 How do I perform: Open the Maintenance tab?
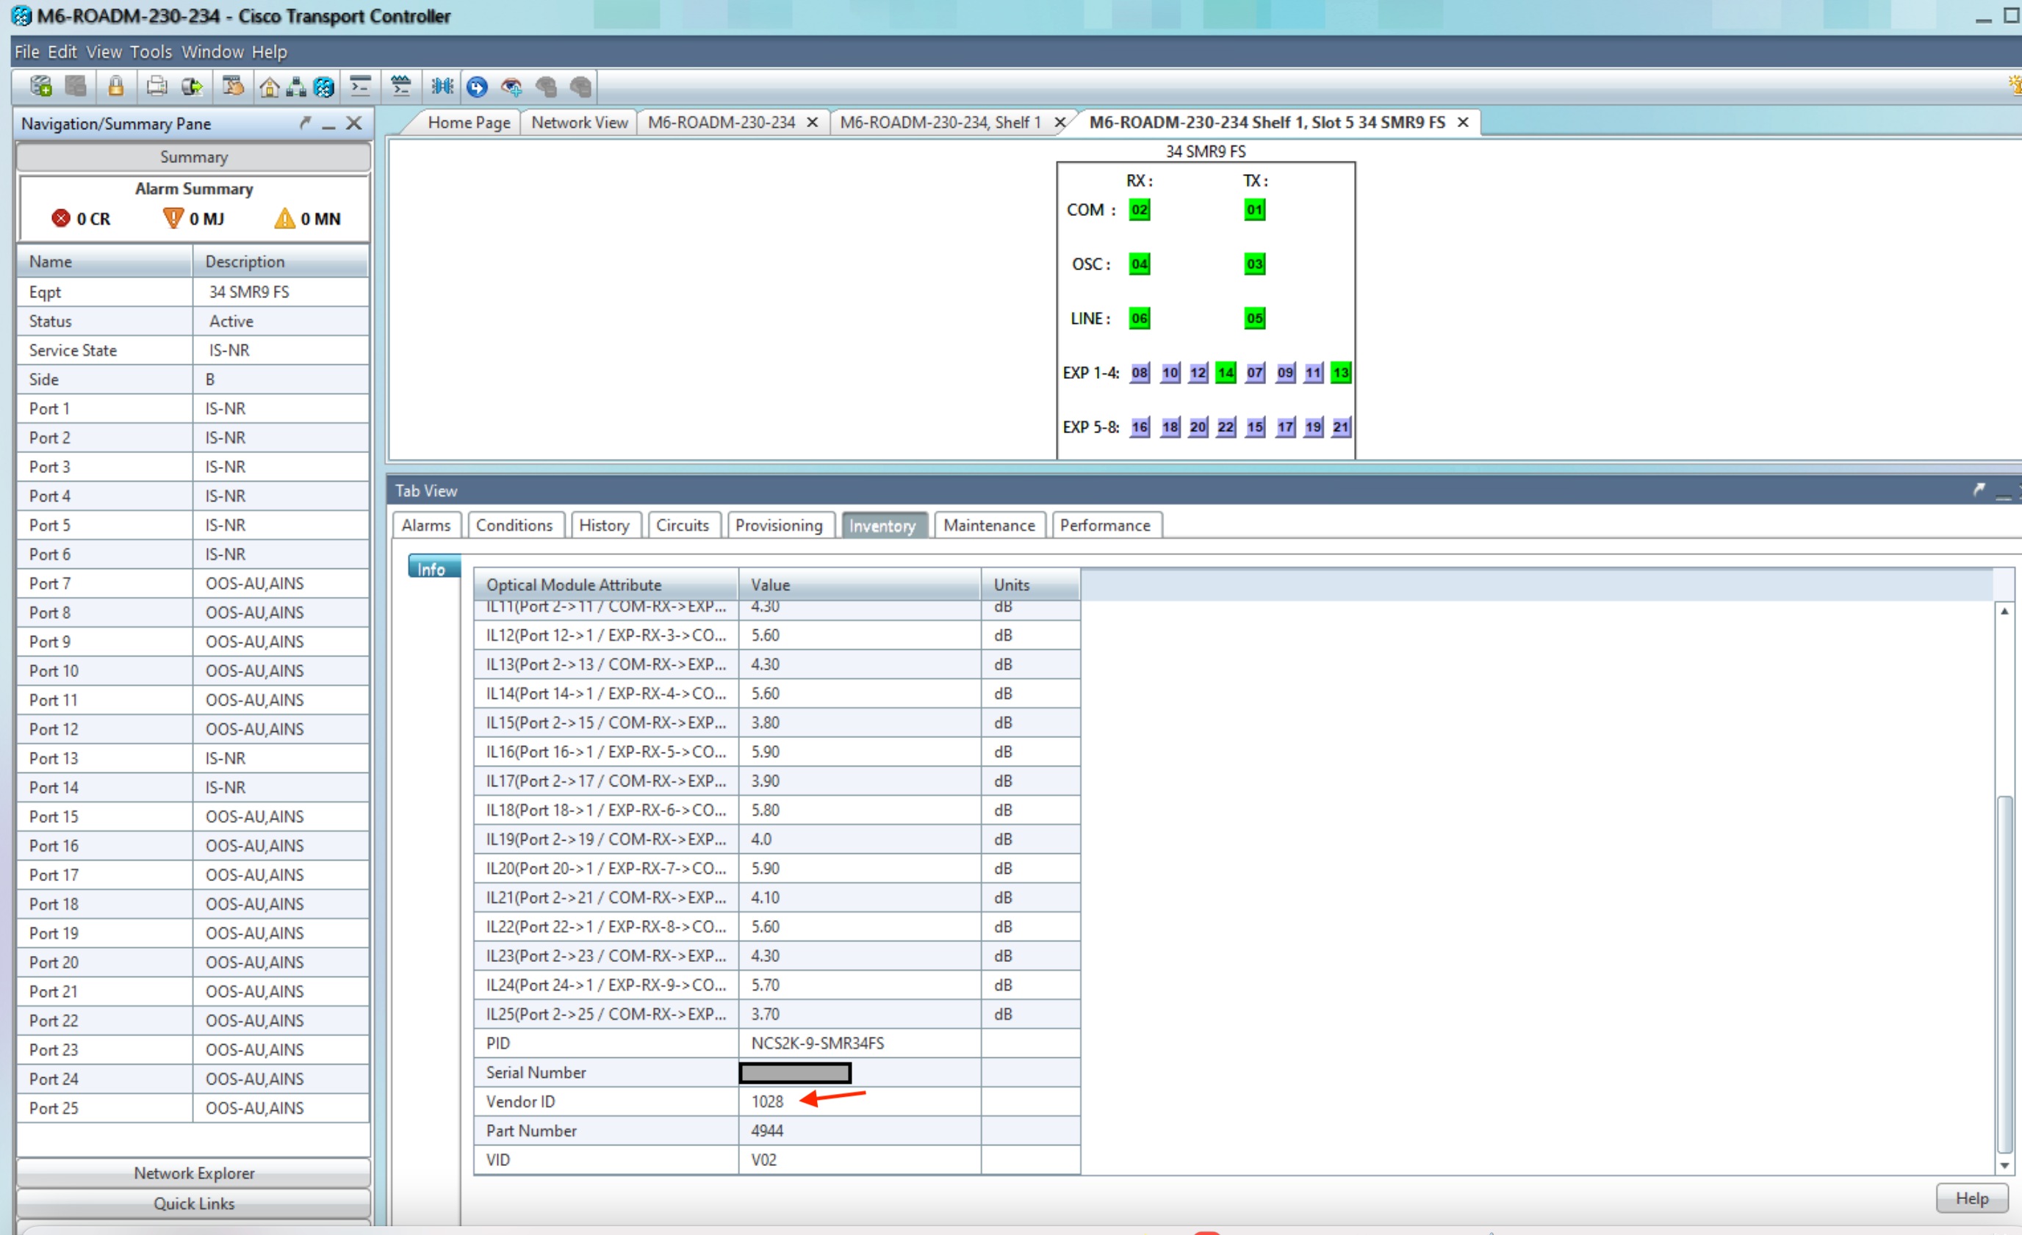[x=989, y=525]
